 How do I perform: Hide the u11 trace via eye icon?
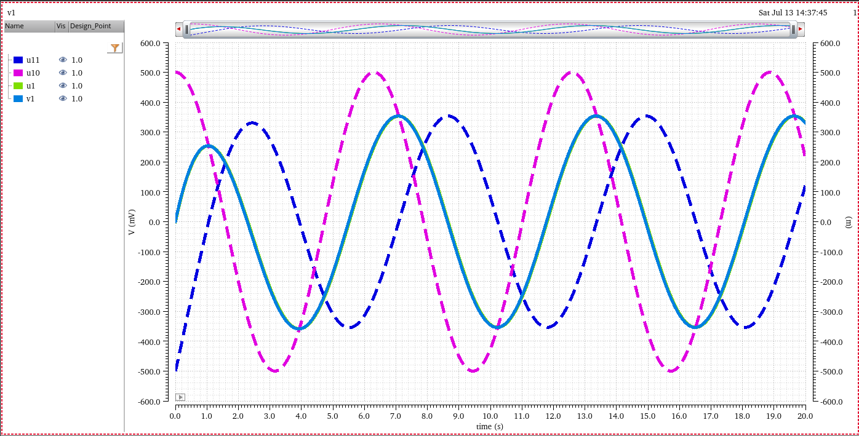(63, 60)
